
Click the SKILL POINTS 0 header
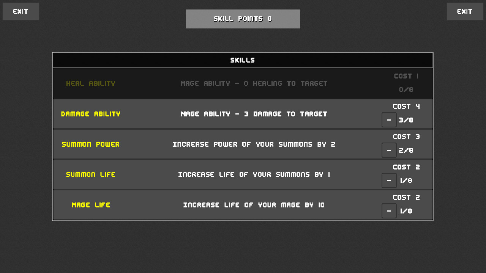(x=243, y=19)
